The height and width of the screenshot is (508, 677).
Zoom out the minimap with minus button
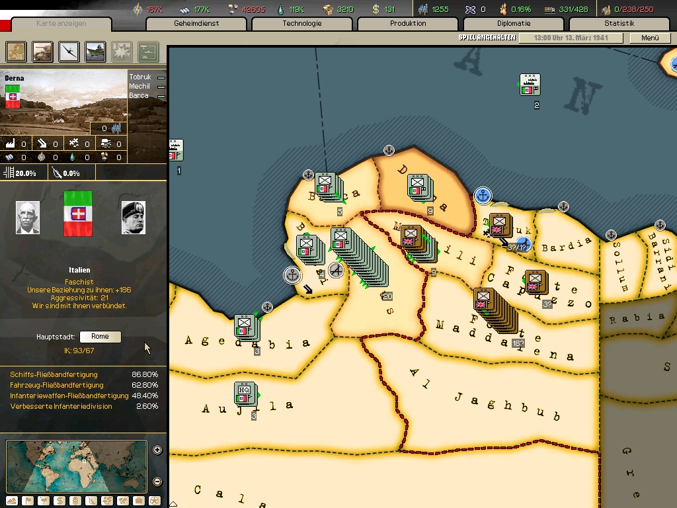(157, 482)
